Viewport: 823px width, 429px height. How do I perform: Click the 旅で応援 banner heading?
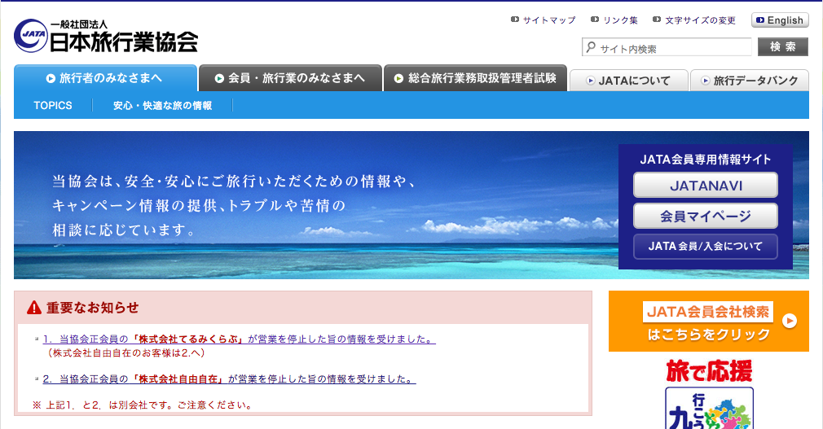point(709,370)
